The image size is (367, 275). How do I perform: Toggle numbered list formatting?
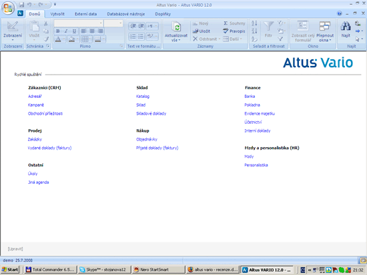pos(133,37)
